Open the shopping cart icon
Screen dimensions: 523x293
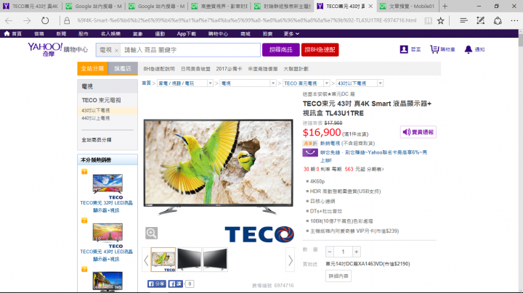click(434, 49)
